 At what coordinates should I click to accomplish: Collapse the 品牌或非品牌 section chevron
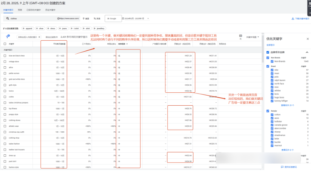(307, 52)
